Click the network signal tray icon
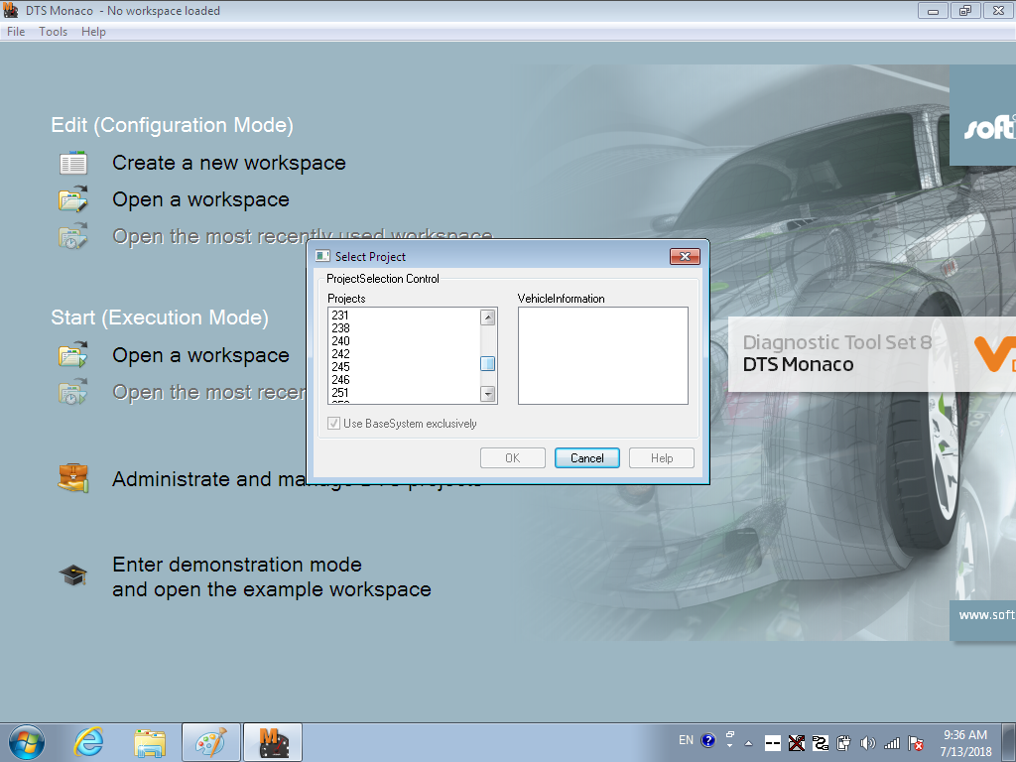The width and height of the screenshot is (1016, 762). pos(892,743)
